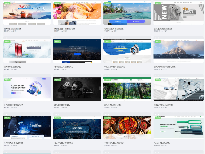Select the dark blue city night template thumbnail

click(x=77, y=51)
